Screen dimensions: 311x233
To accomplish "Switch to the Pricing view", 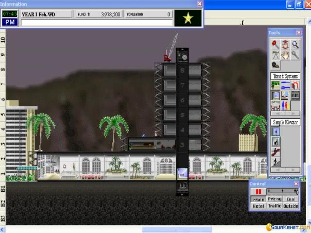I will click(275, 199).
